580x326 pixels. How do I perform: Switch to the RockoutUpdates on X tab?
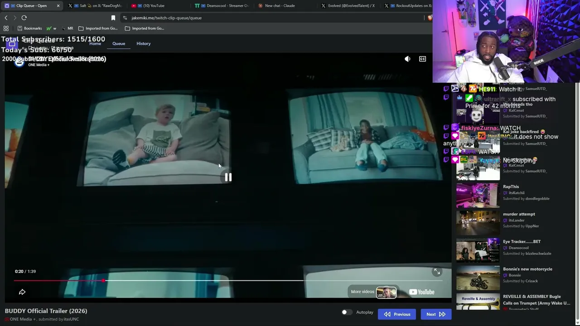408,5
